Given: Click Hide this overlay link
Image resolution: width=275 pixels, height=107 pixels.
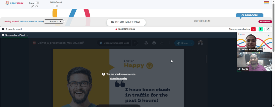Looking at the screenshot, I should tap(118, 78).
